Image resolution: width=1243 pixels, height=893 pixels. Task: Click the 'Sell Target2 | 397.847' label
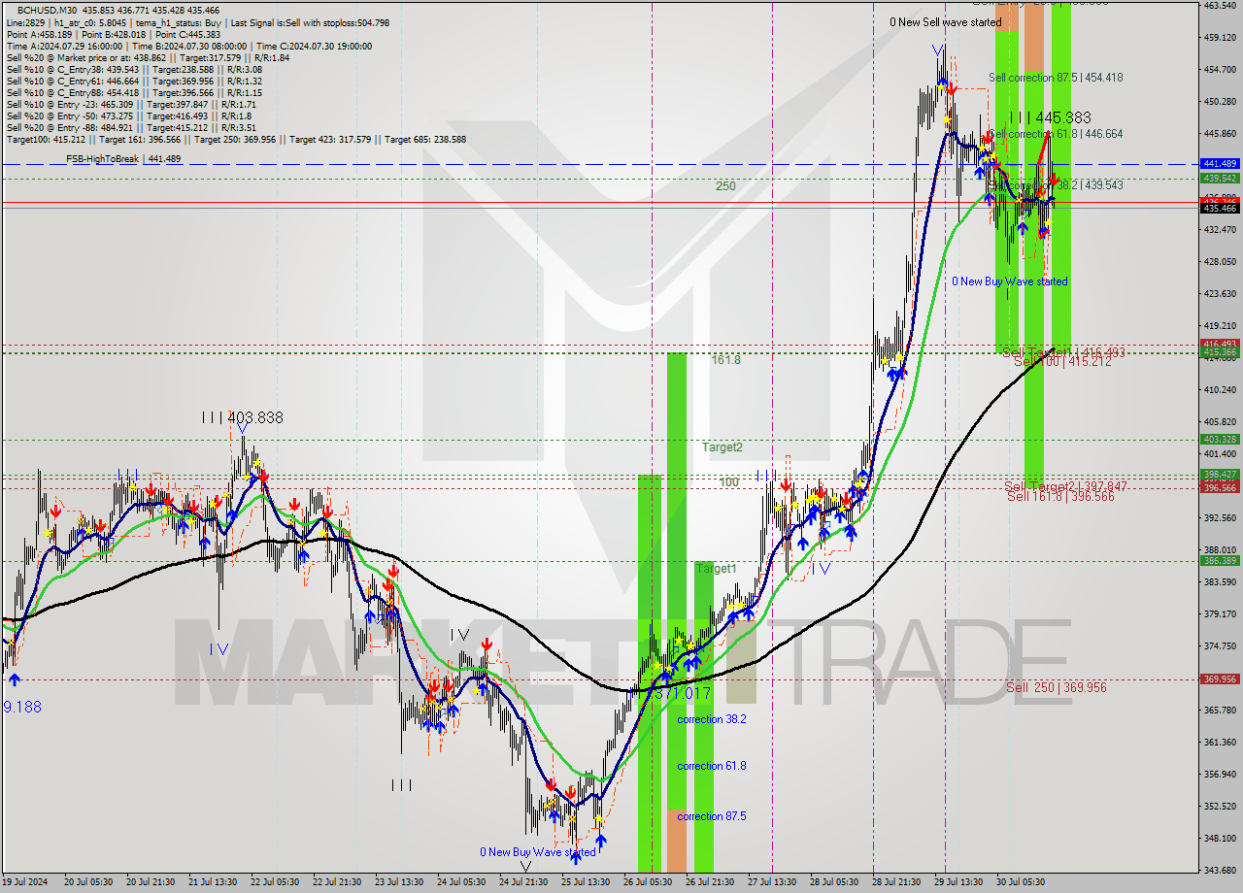coord(1066,486)
